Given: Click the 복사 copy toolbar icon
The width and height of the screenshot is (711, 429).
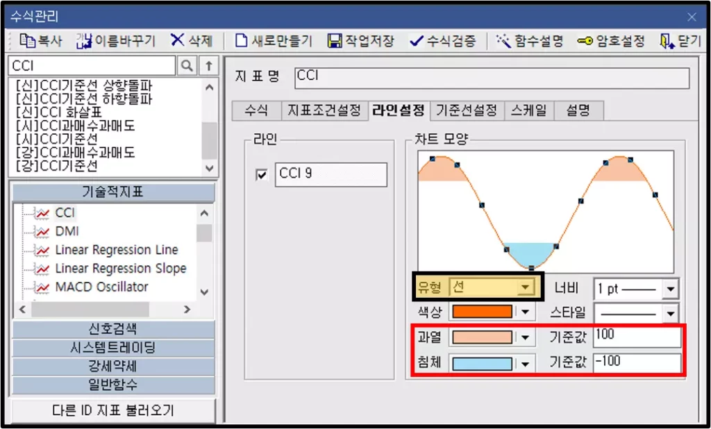Looking at the screenshot, I should (27, 41).
